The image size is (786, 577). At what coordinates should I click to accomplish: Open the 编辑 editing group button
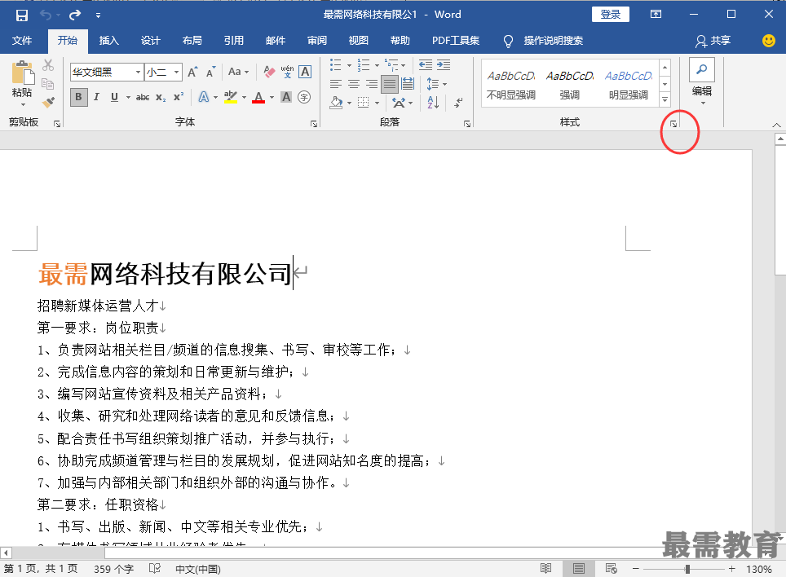(702, 82)
